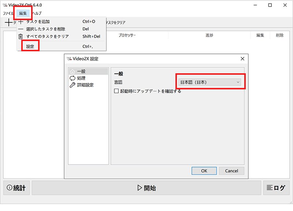Select 詳細設定 in settings sidebar
Screen dimensions: 293x211
[88, 85]
